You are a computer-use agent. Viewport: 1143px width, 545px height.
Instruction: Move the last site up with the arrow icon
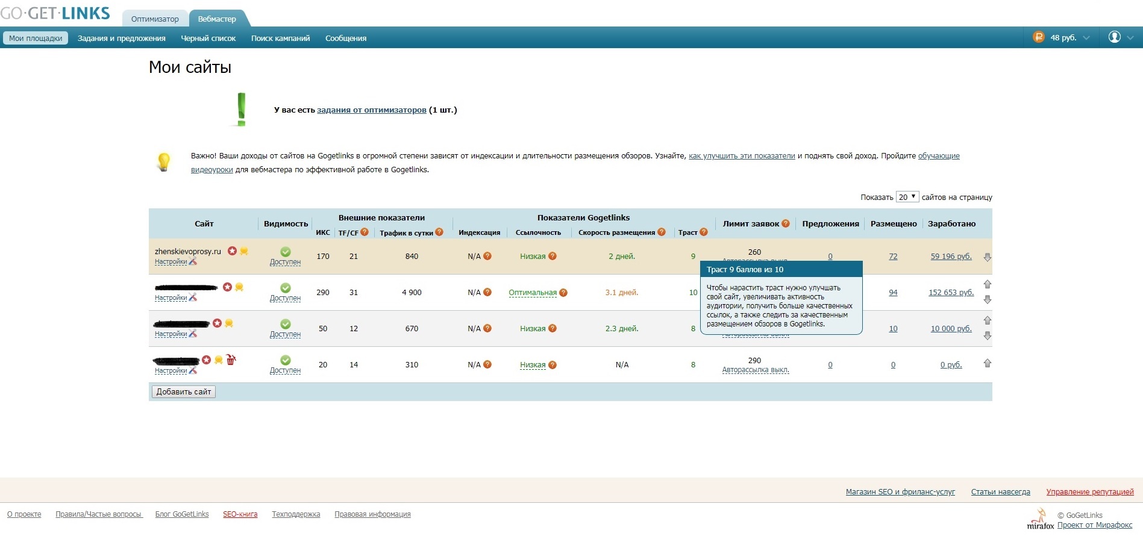click(987, 363)
